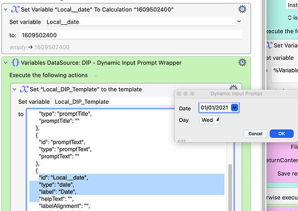The width and height of the screenshot is (298, 211).
Task: Click the script X icon of Local__date action
Action: click(x=15, y=9)
